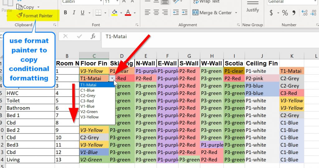Decrease the cell indent
Image resolution: width=319 pixels, height=168 pixels.
click(x=176, y=13)
